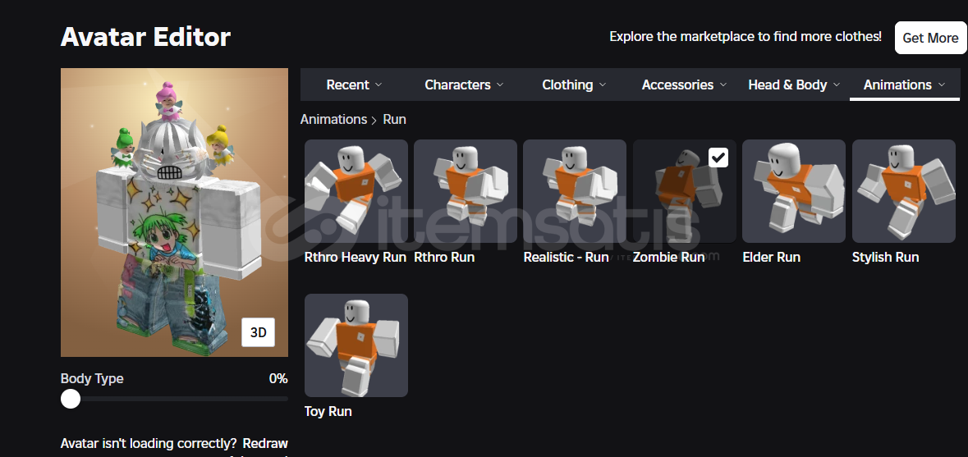Screen dimensions: 968x457
Task: Uncheck the Zombie Run equipped checkmark
Action: pos(718,158)
